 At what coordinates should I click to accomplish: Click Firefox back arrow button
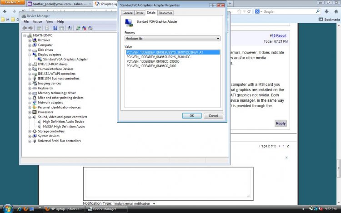click(5, 11)
